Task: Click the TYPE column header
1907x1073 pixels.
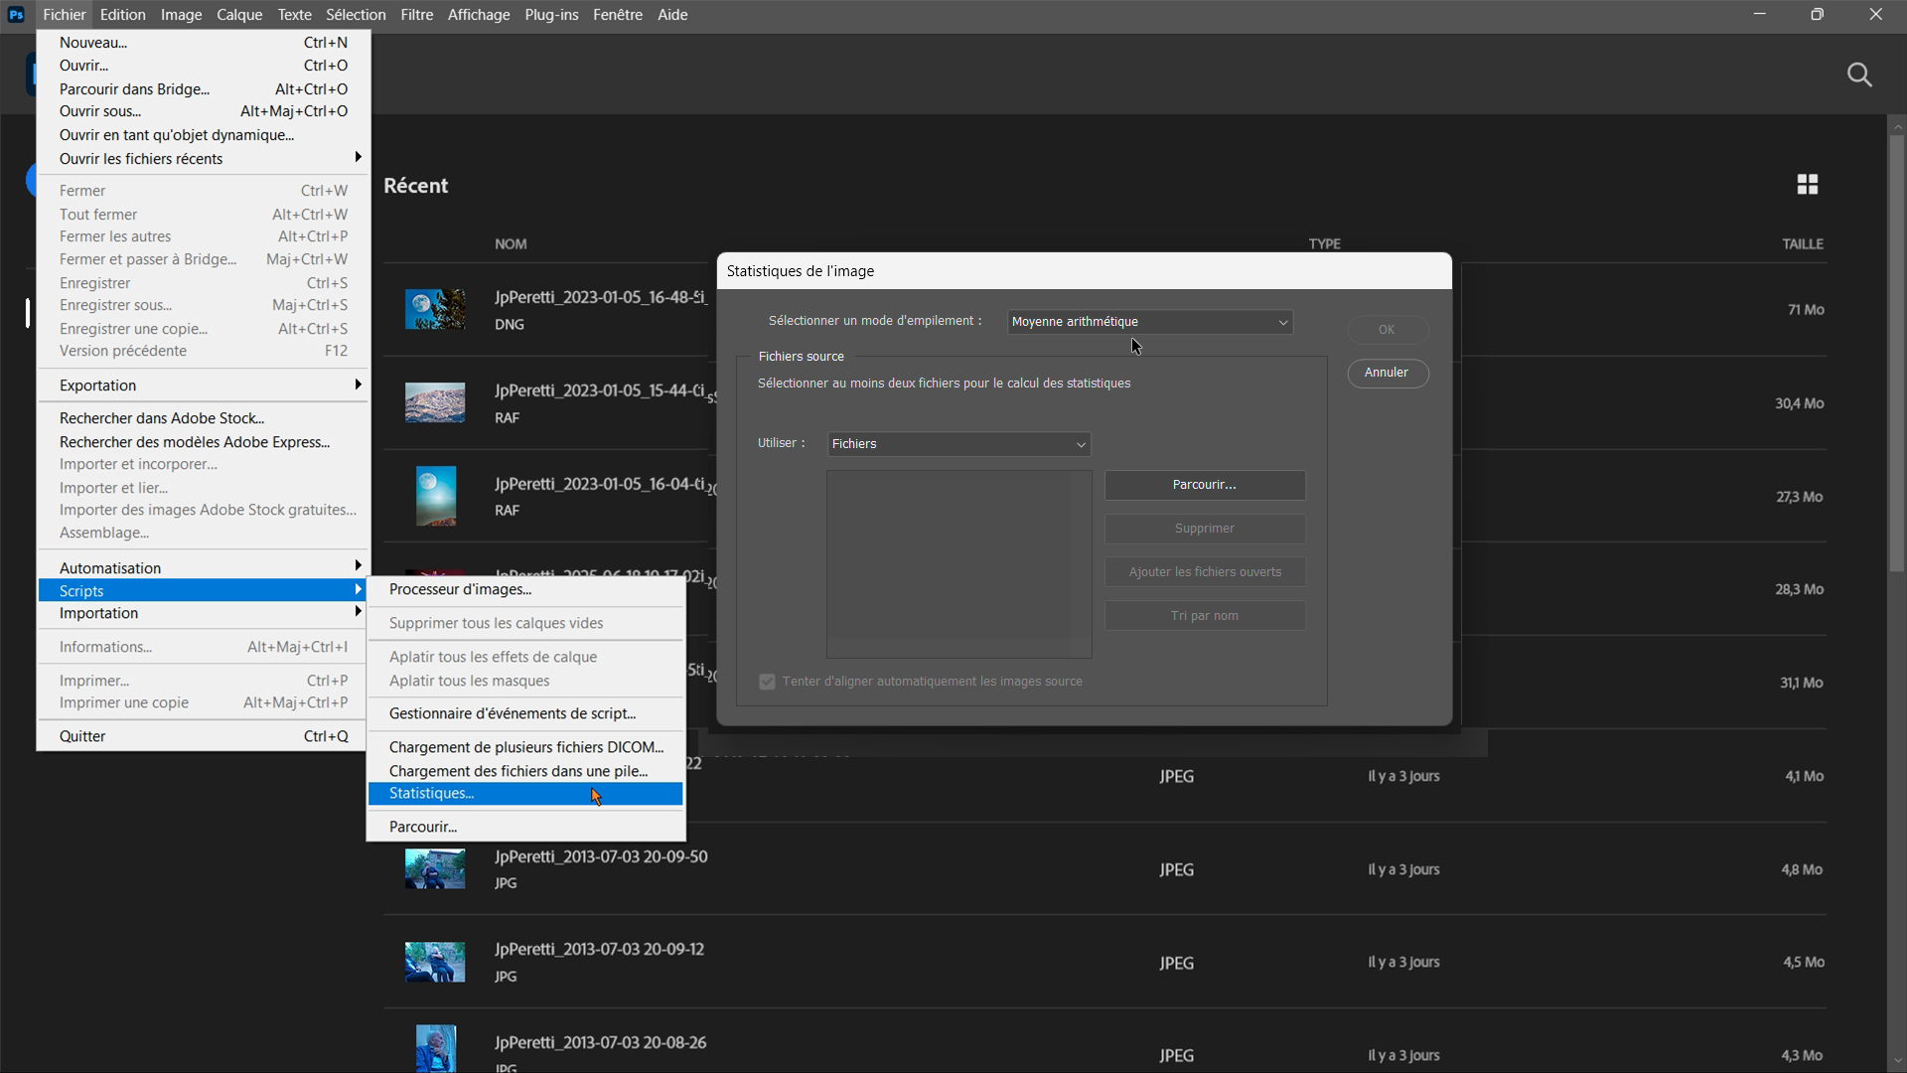Action: coord(1325,244)
